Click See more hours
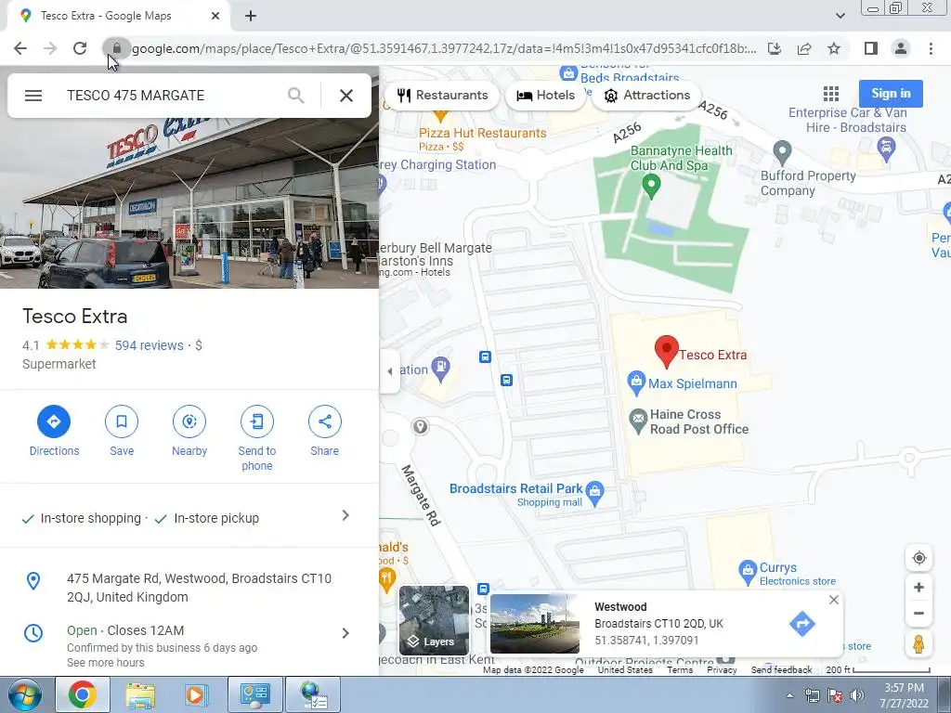 106,663
